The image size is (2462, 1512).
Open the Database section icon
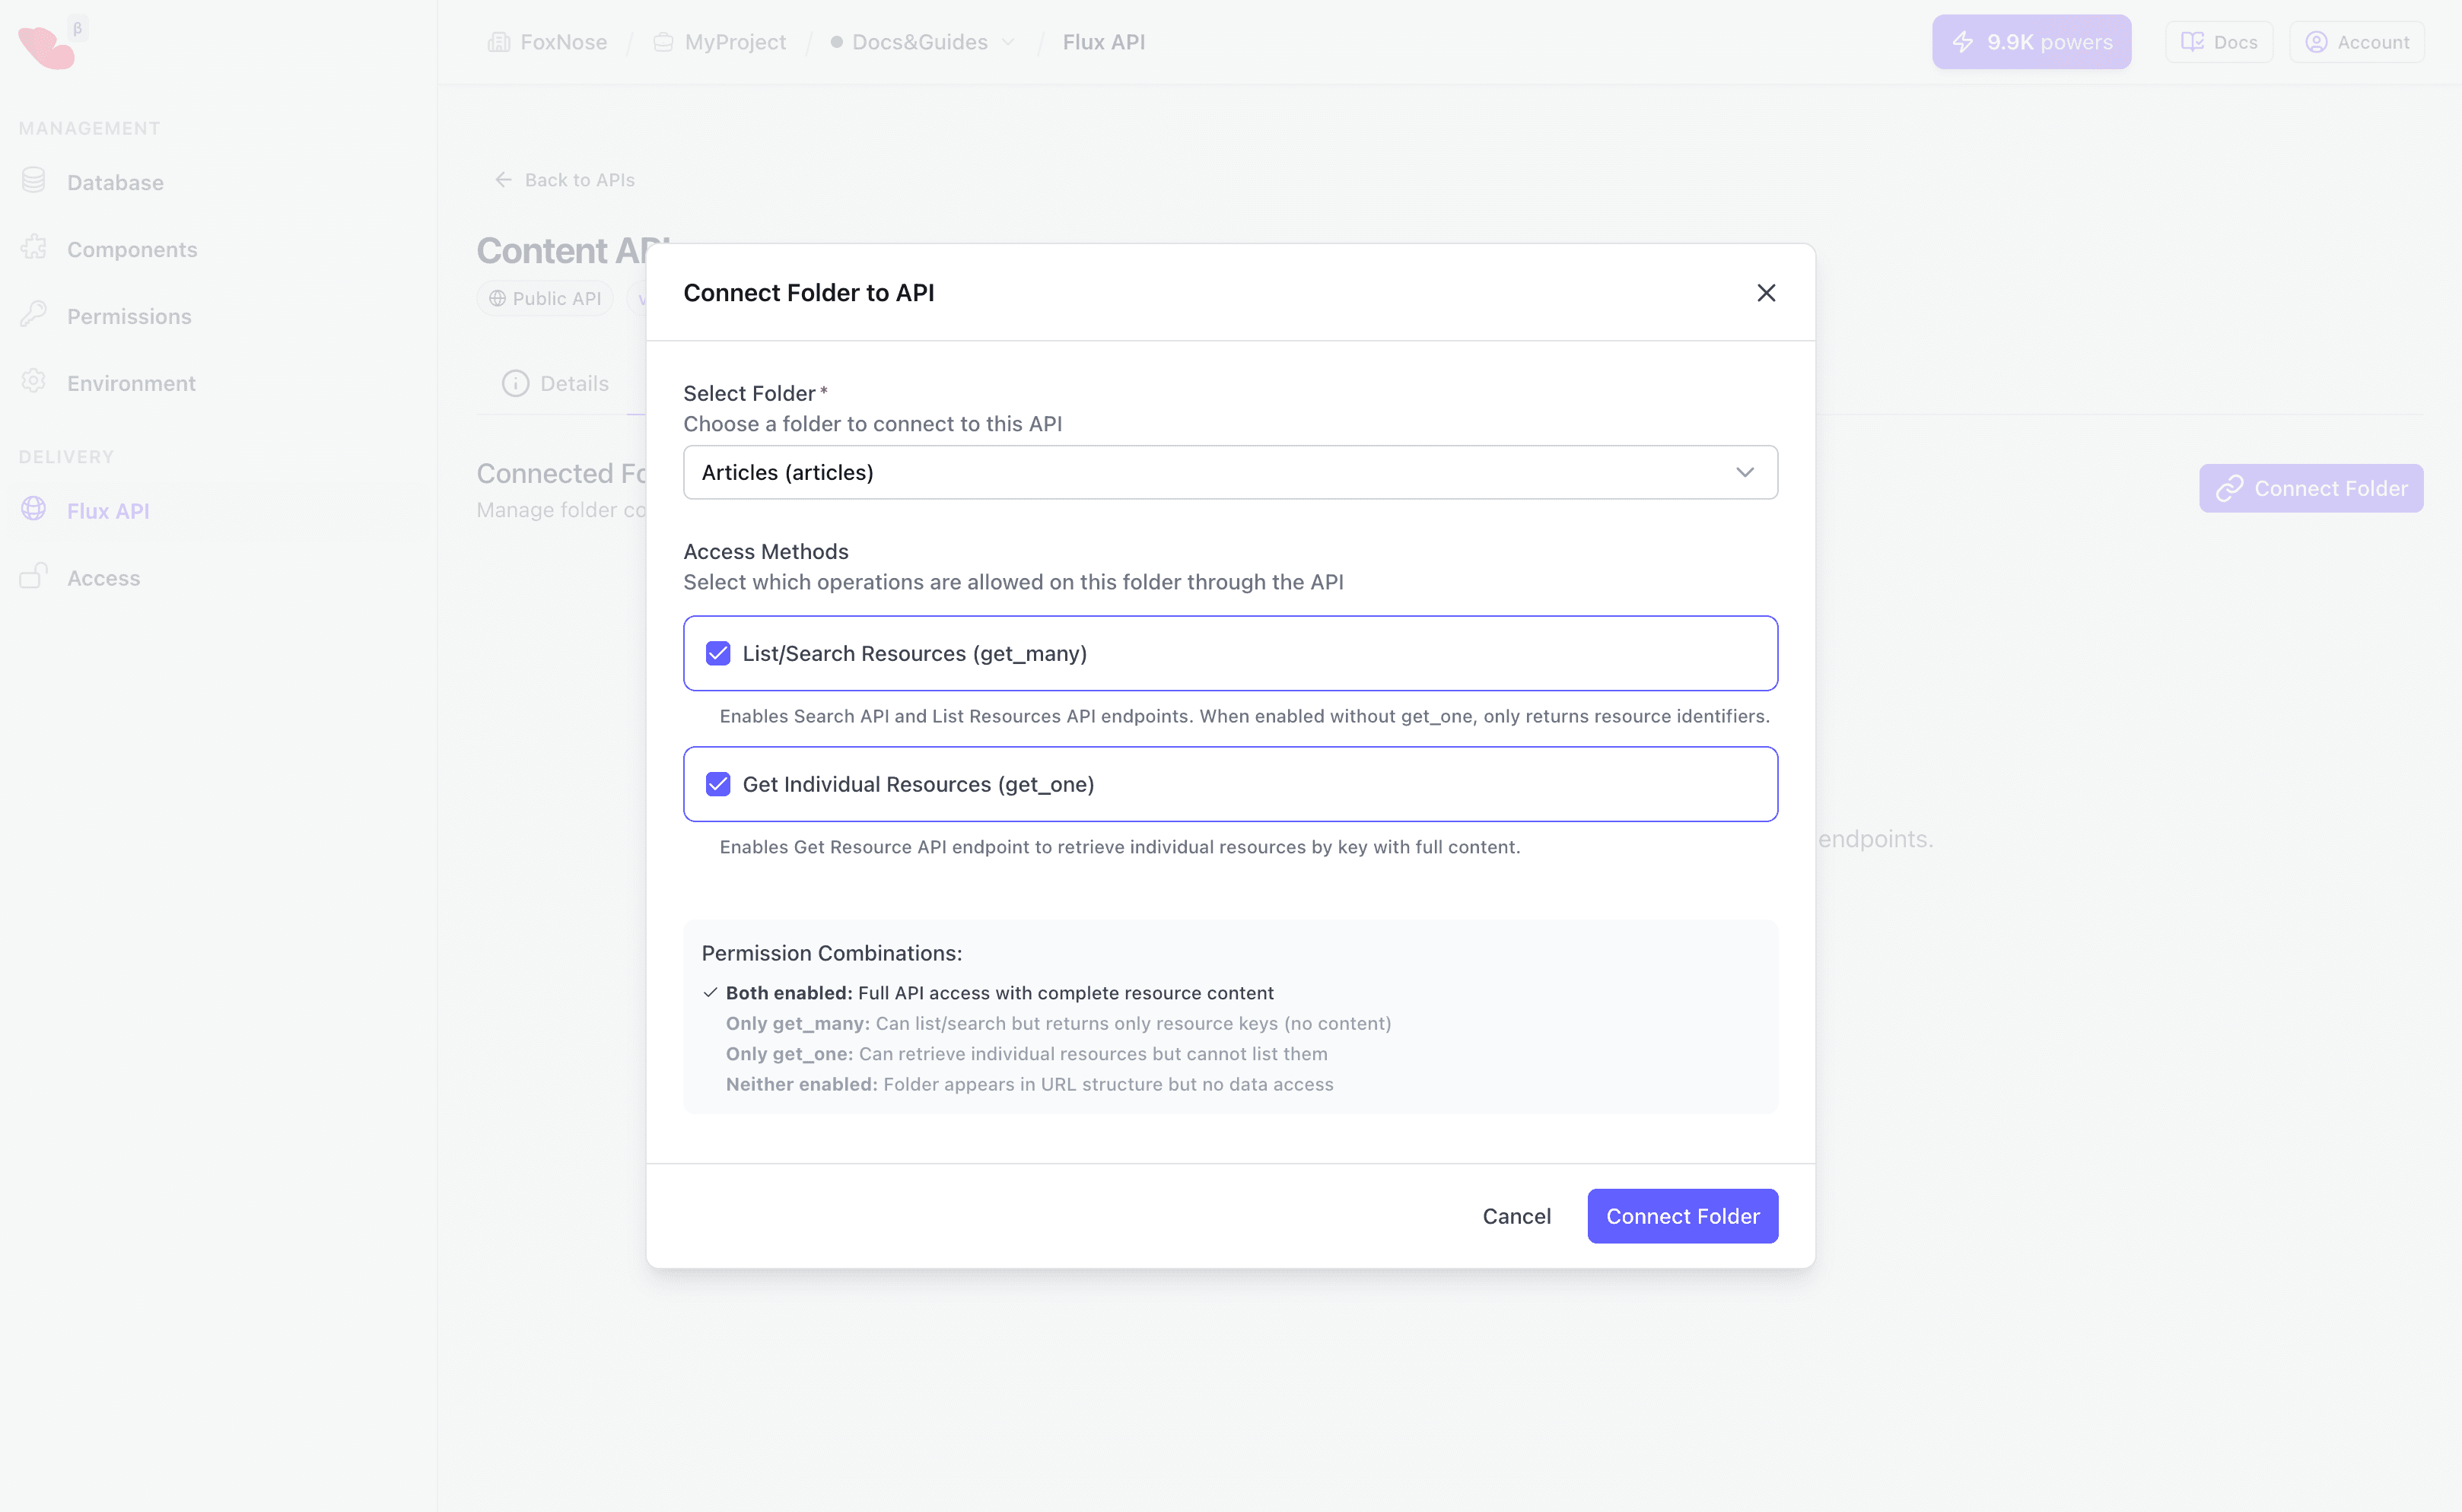click(34, 181)
